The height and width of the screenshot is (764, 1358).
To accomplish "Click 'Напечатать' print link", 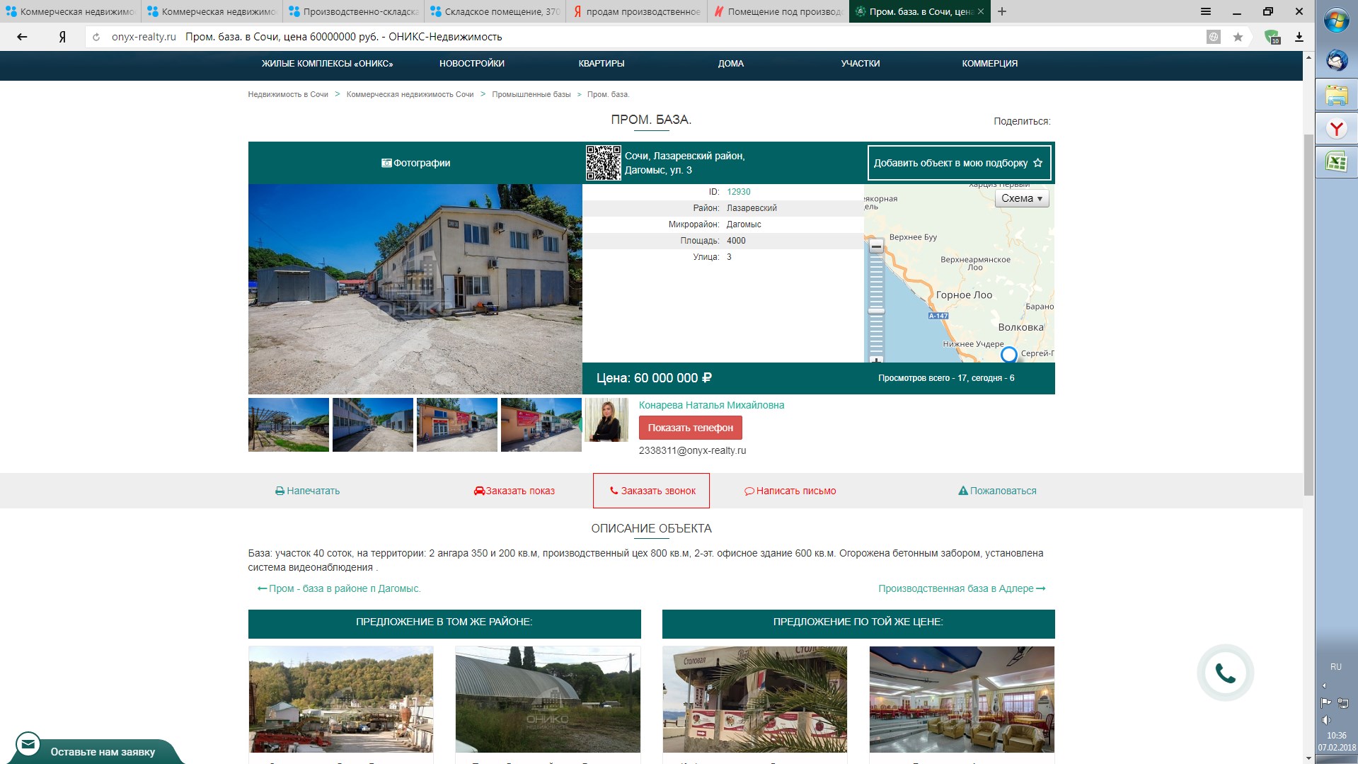I will [307, 491].
